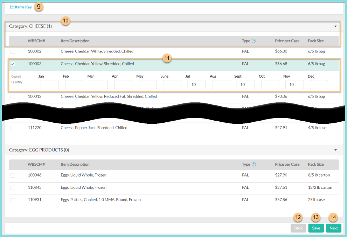
Task: Click the Save button
Action: coord(316,228)
